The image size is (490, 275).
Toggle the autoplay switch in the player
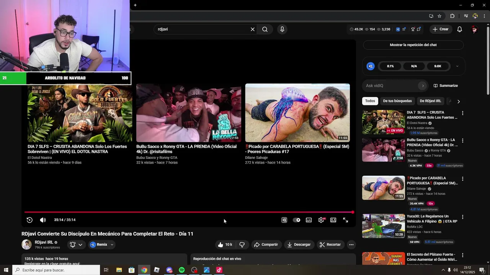297,220
